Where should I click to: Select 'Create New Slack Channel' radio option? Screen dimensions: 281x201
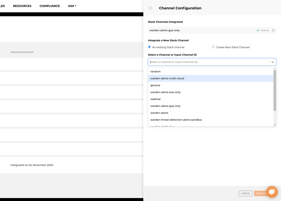(213, 47)
